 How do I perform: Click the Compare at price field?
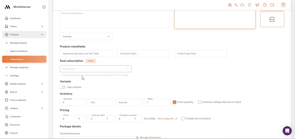click(129, 118)
